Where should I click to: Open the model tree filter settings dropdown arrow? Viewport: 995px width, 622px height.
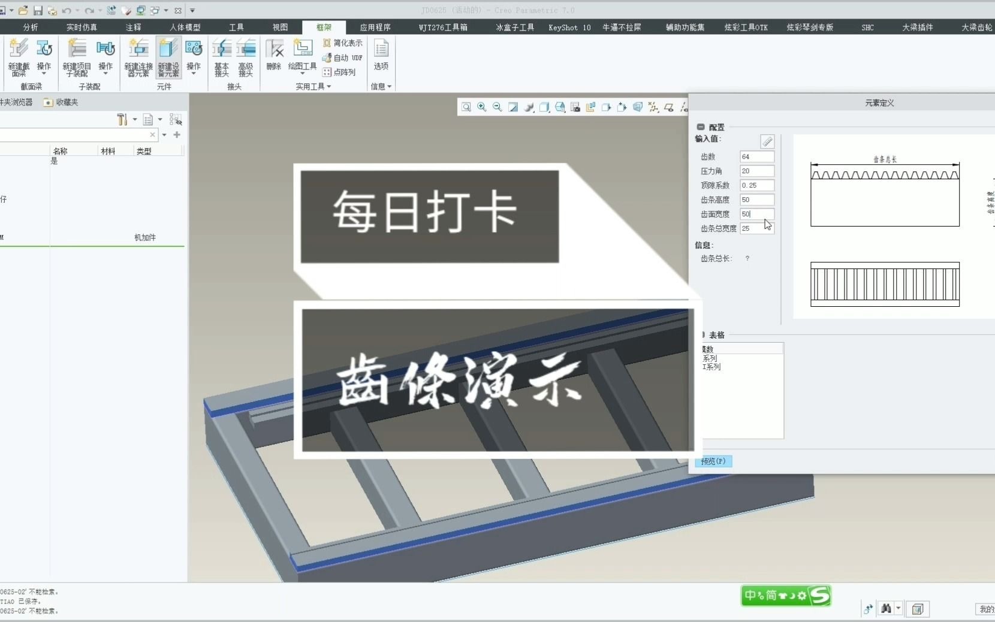[135, 120]
